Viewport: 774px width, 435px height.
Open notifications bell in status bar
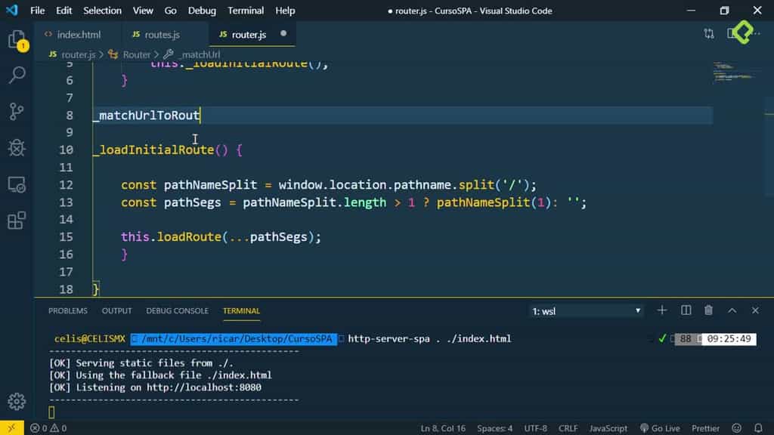[759, 428]
